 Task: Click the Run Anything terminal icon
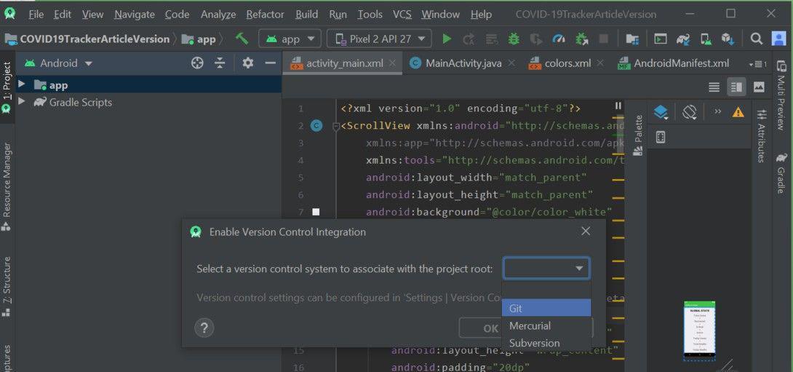tap(660, 39)
